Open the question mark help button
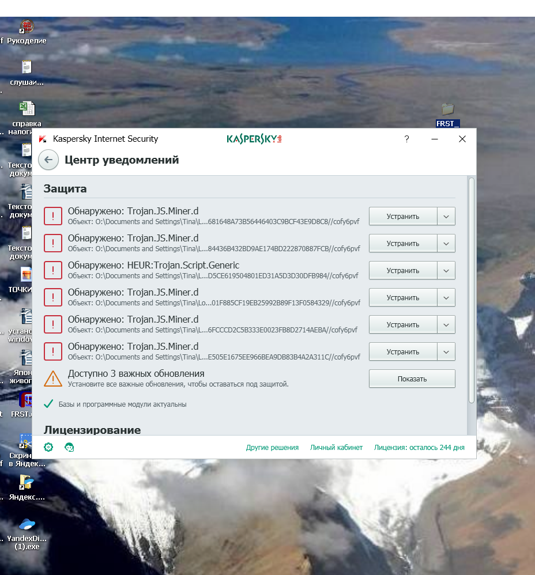Screen dimensions: 535x575 pyautogui.click(x=406, y=139)
